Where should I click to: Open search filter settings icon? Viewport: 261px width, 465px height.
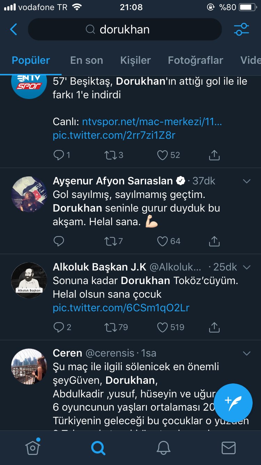tap(242, 30)
